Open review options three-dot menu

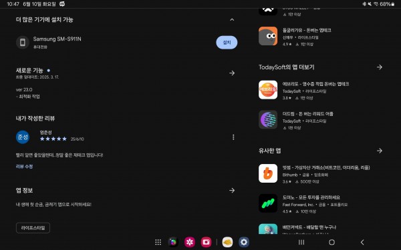[x=233, y=137]
